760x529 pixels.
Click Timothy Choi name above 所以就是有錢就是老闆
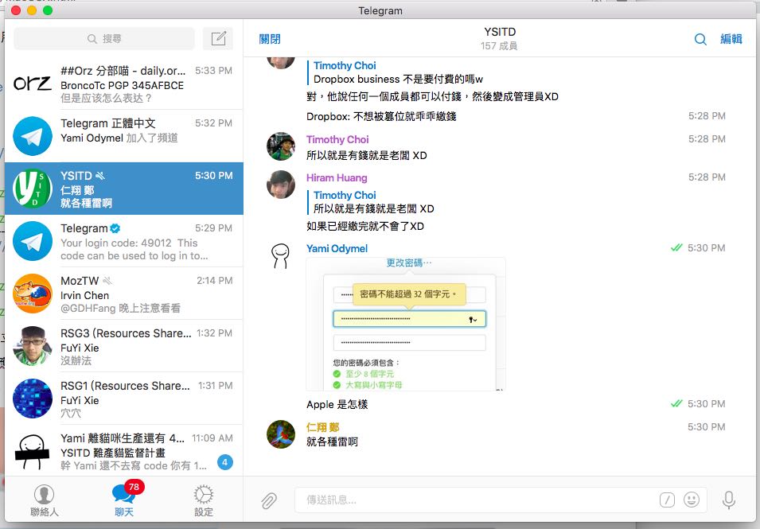click(x=337, y=139)
